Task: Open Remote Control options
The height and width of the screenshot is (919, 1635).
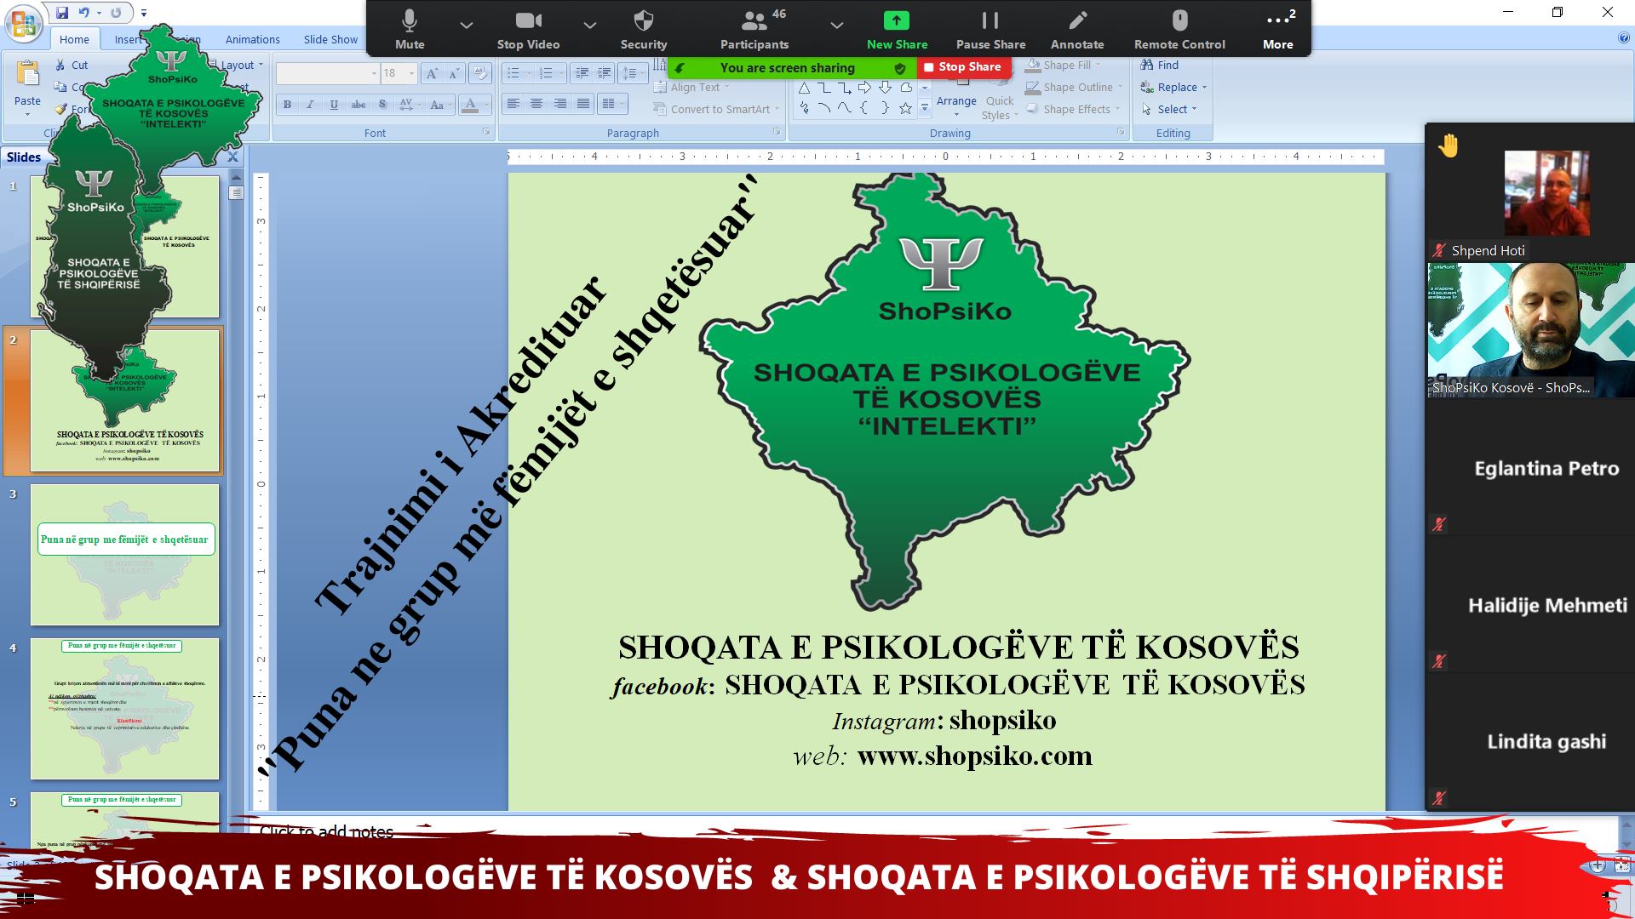Action: click(1179, 29)
